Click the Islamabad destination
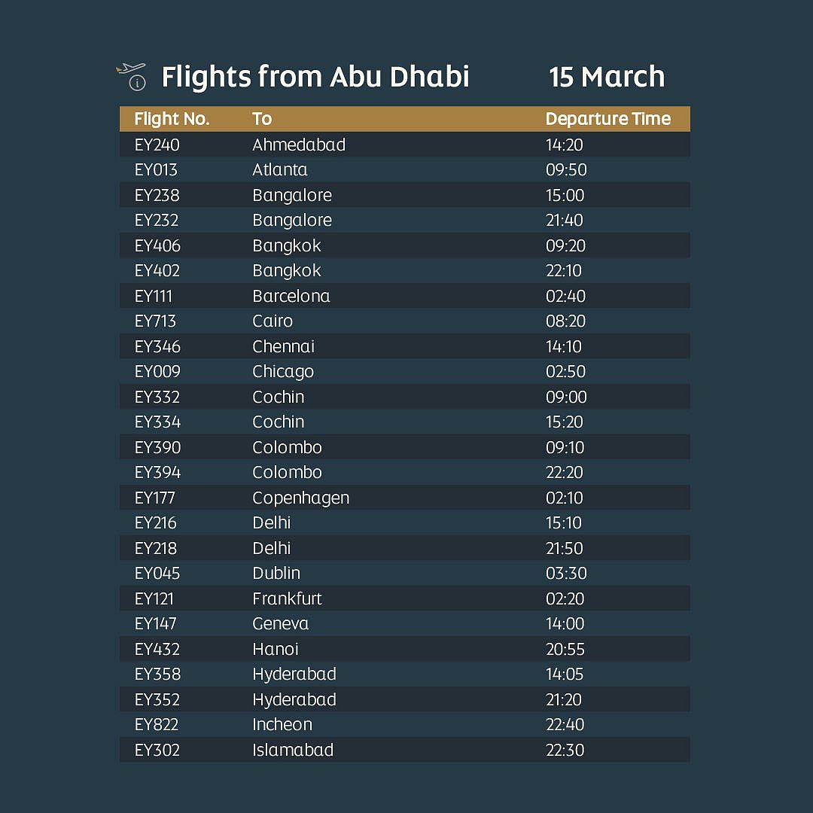 coord(293,750)
